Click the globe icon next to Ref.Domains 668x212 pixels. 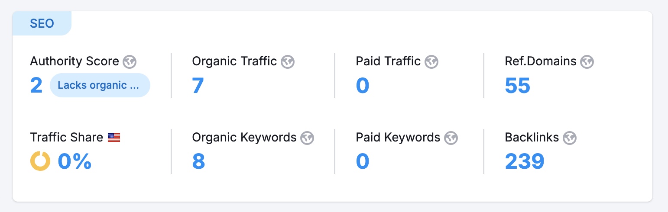587,62
